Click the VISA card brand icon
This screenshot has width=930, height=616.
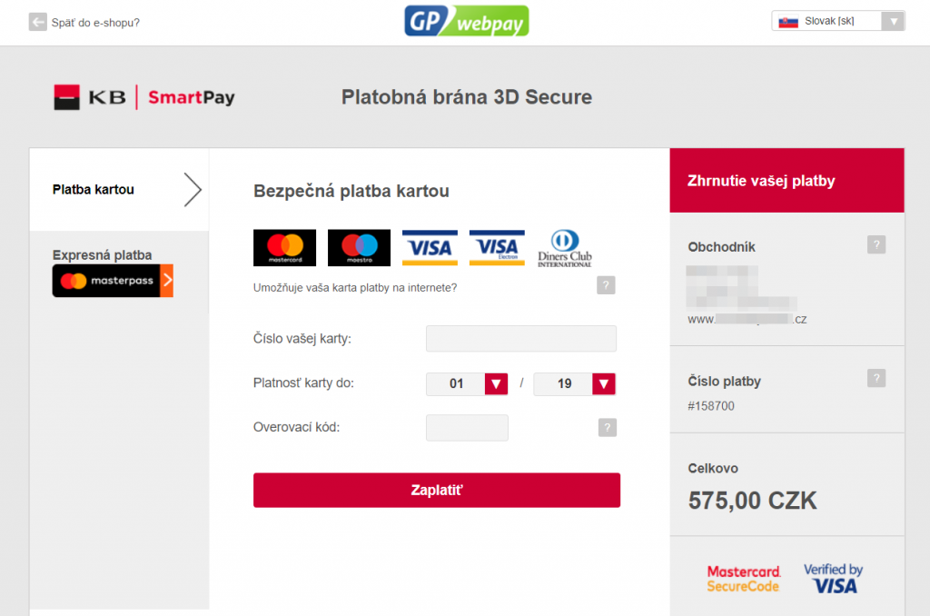[x=429, y=247]
